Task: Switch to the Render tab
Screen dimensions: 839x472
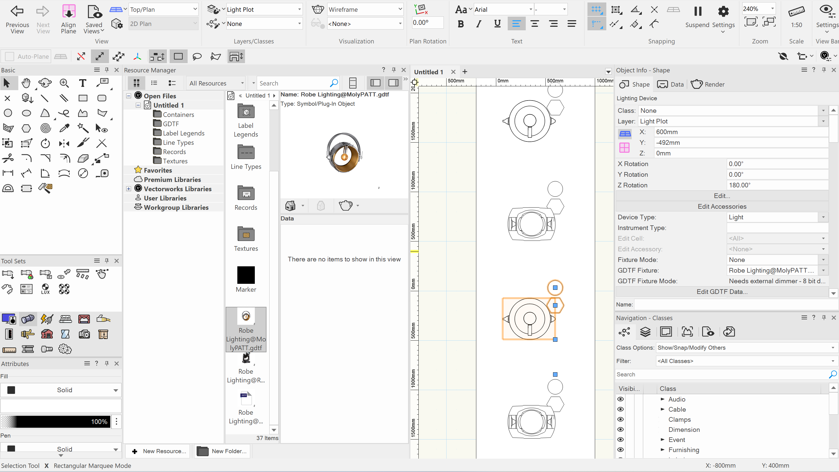Action: coord(707,84)
